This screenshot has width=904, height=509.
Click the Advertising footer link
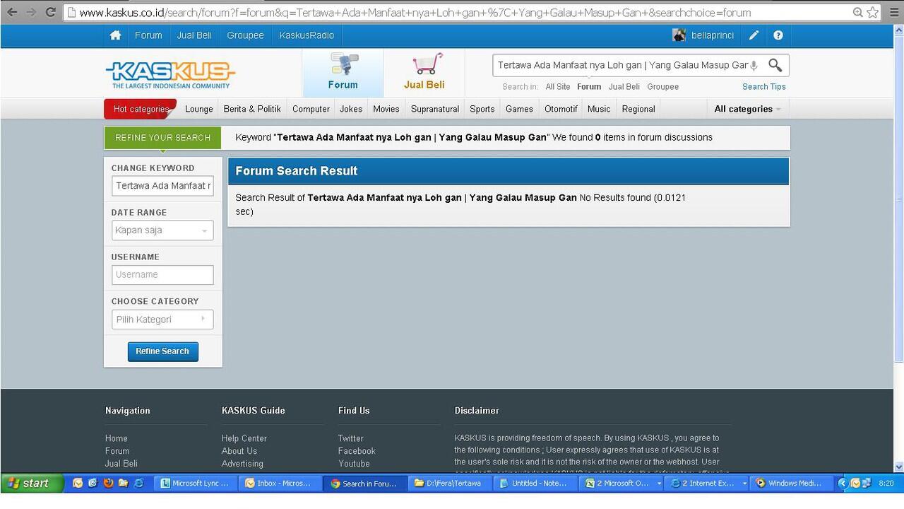click(x=242, y=464)
